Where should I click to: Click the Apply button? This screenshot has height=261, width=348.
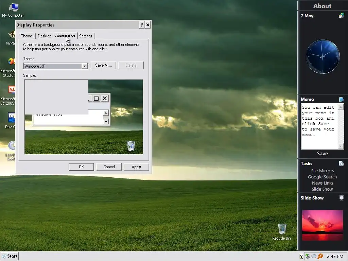[x=136, y=167]
